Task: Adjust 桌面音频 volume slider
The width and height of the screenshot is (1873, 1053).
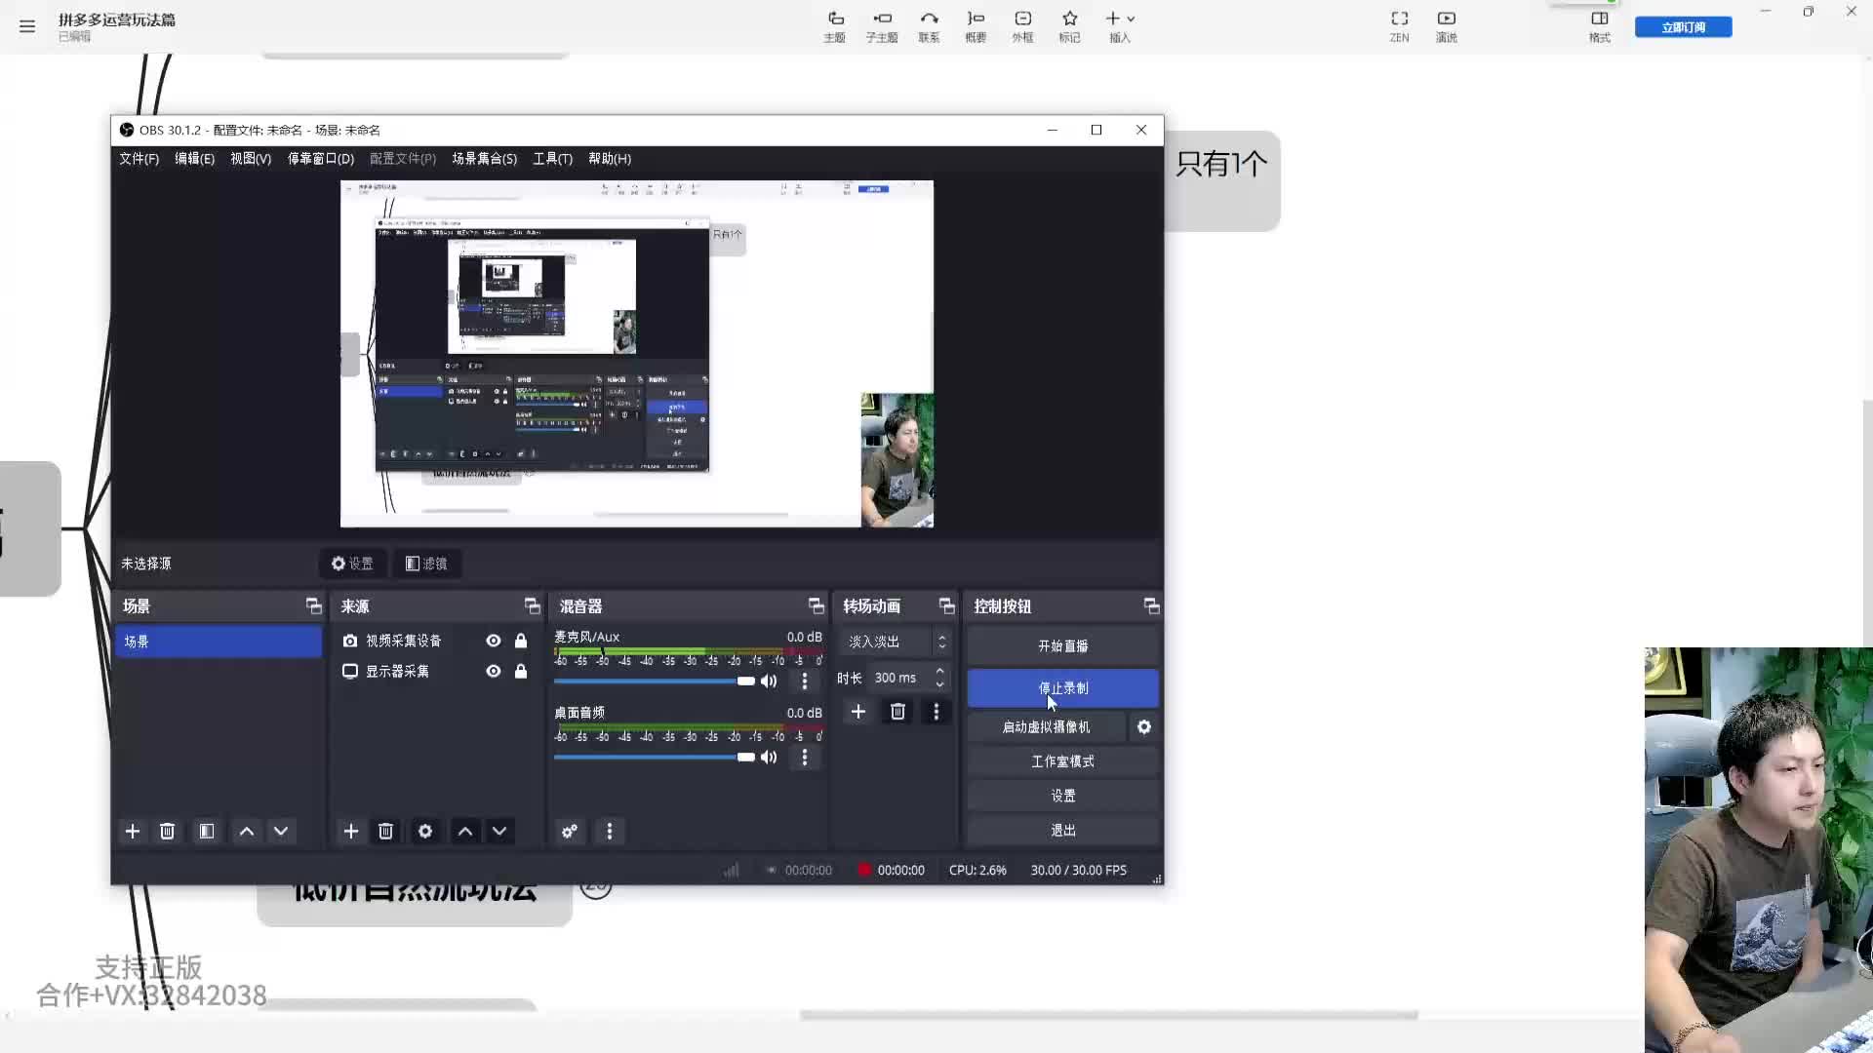Action: click(655, 757)
